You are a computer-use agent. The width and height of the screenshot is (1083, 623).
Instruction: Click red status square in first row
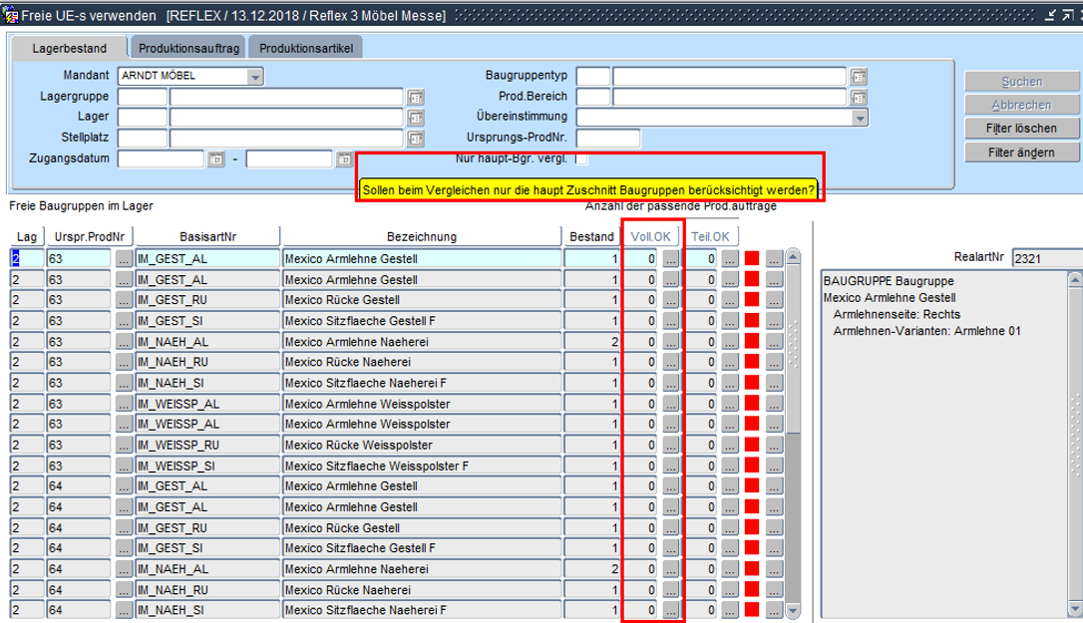coord(752,258)
